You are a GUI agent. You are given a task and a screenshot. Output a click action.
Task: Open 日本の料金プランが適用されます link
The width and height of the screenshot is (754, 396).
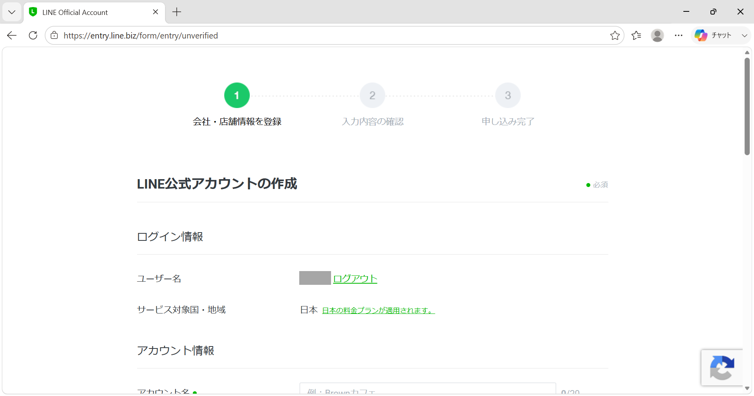pyautogui.click(x=378, y=310)
